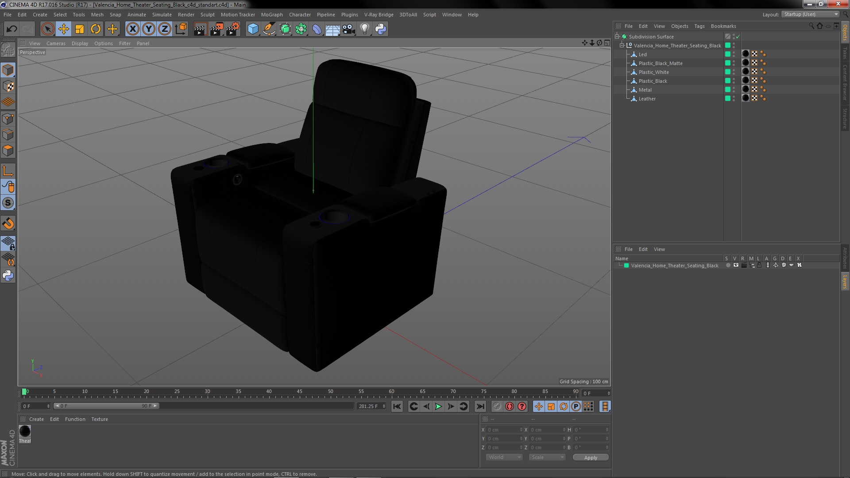
Task: Click the Light bulb object icon
Action: point(364,29)
